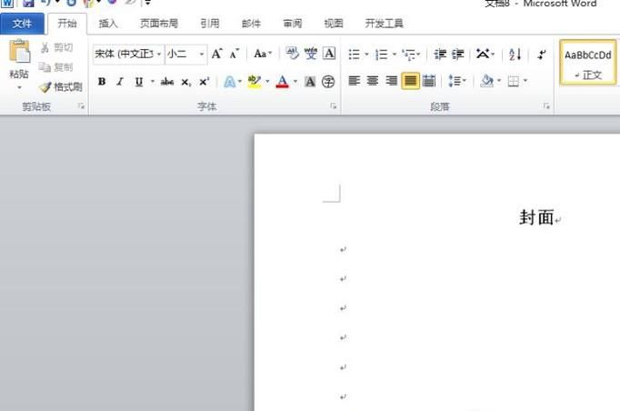Switch to References (引用) tab

(x=210, y=24)
